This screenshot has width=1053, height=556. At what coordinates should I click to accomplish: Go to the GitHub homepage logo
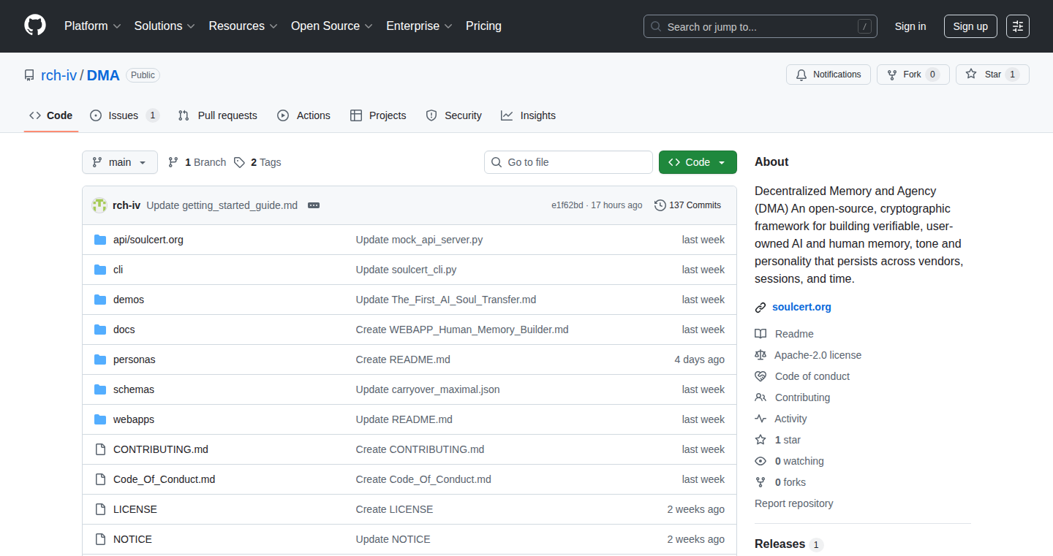pyautogui.click(x=35, y=26)
